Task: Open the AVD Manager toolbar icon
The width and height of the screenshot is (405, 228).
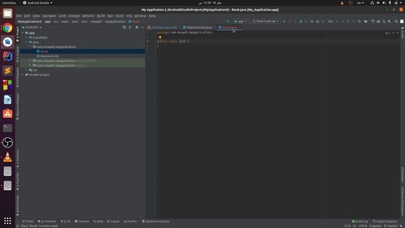Action: 384,22
